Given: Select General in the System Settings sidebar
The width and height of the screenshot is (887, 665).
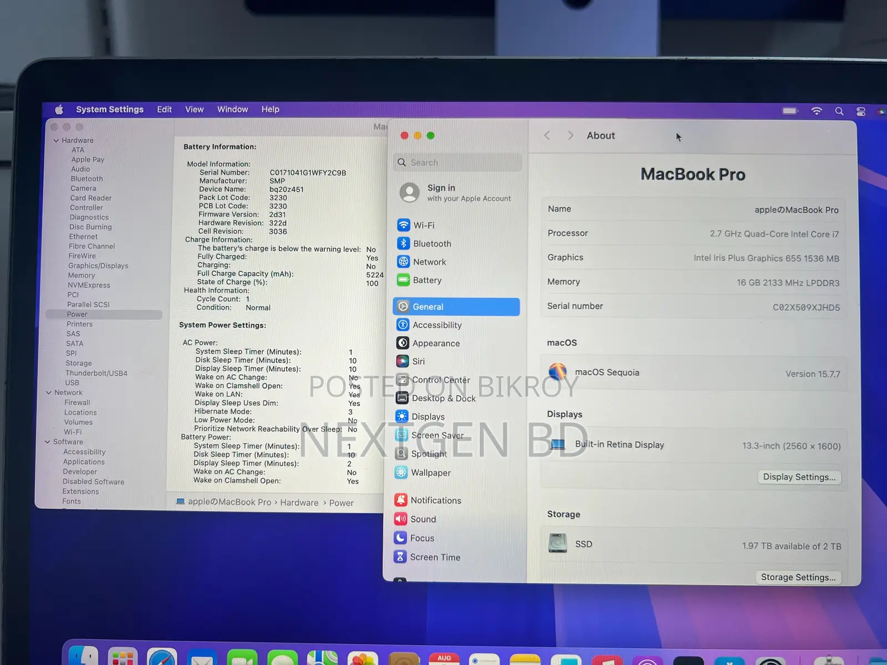Looking at the screenshot, I should click(456, 306).
